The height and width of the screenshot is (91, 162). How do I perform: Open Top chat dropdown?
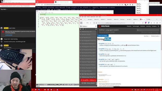(4, 9)
